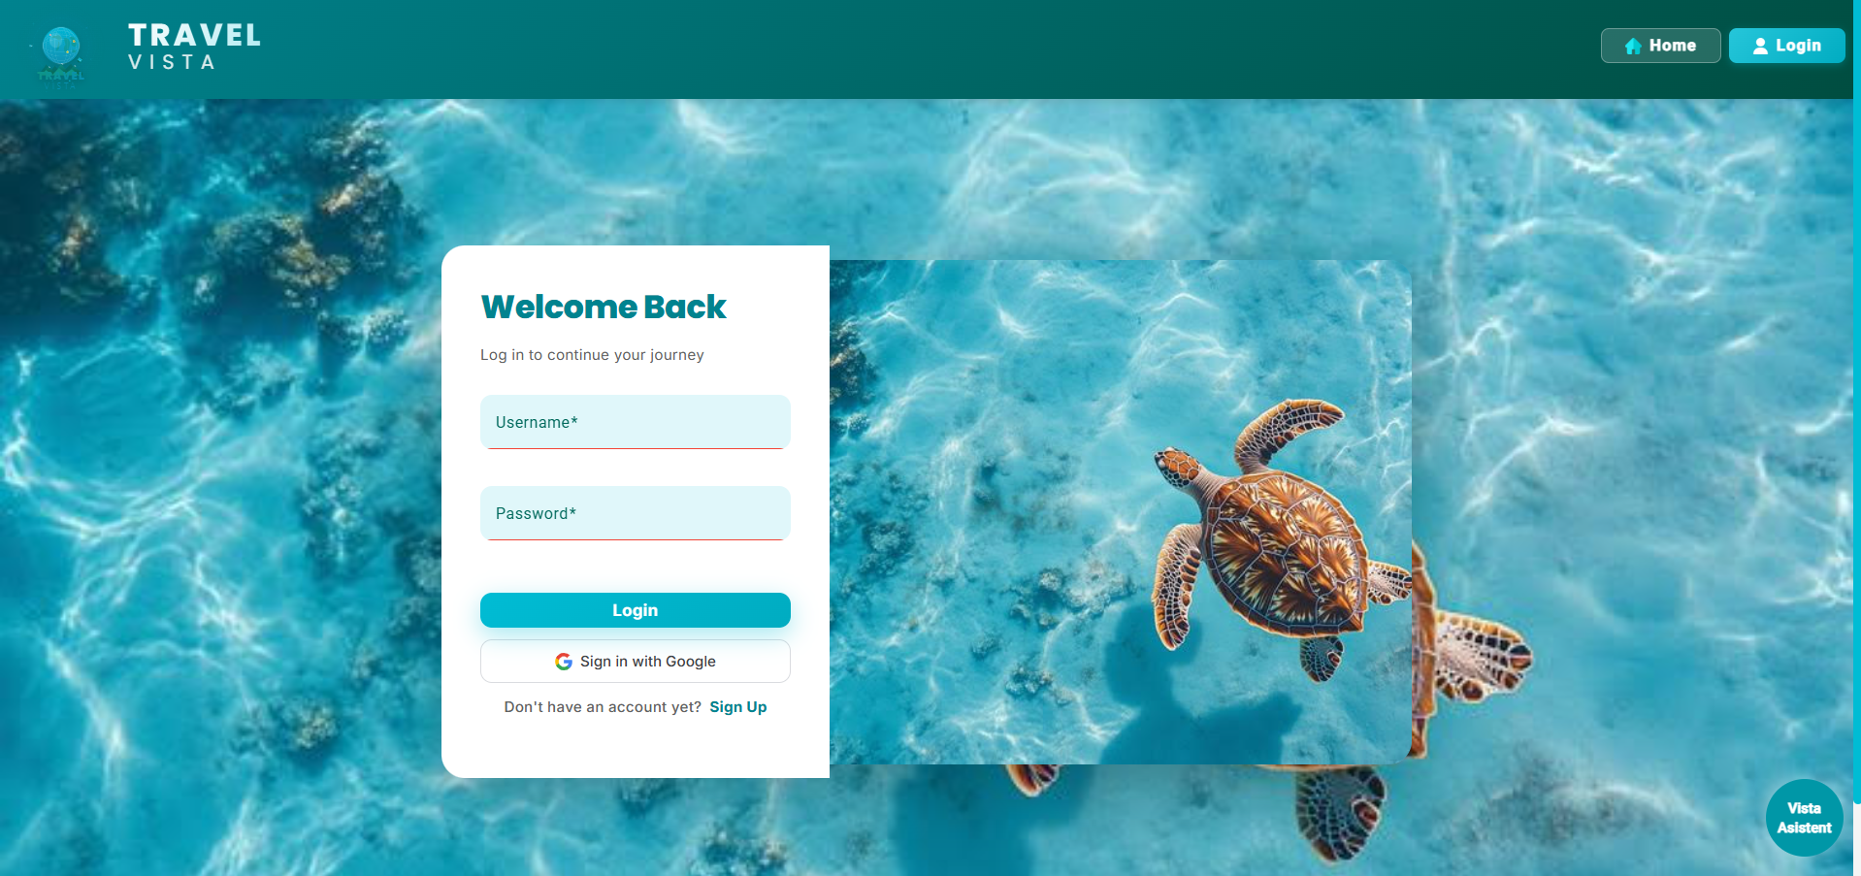Click the Travel Vista globe logo
The height and width of the screenshot is (876, 1861).
tap(61, 56)
